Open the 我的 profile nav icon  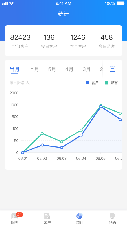(x=112, y=216)
